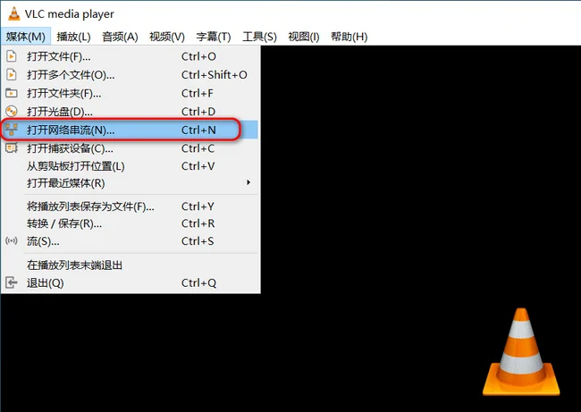Choose 打开多个文件(O)... entry
This screenshot has width=581, height=412.
[130, 74]
